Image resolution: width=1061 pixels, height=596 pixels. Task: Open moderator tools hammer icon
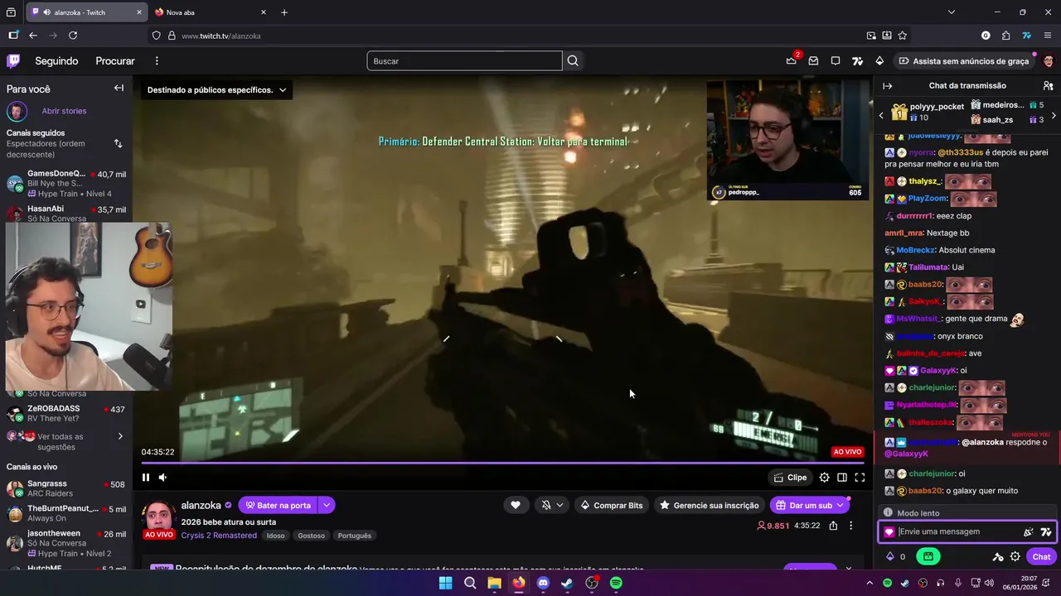998,556
